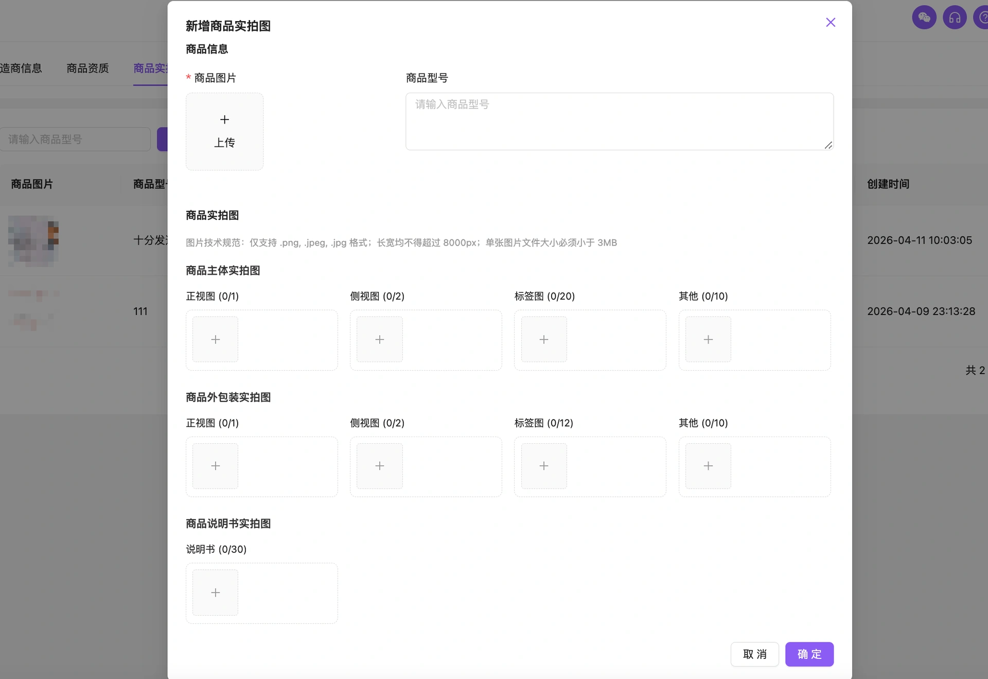The height and width of the screenshot is (679, 988).
Task: Click the image spec note 图片技术规范
Action: coord(401,242)
